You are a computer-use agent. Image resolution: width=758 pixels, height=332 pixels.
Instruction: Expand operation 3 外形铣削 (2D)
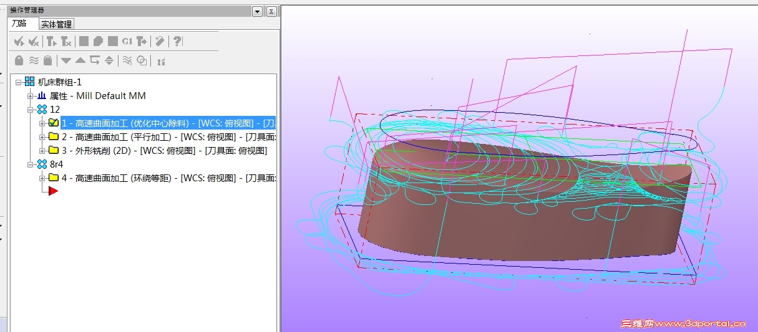click(42, 151)
